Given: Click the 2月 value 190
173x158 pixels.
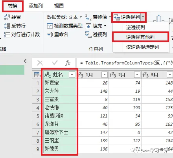Looking at the screenshot, I should point(136,108).
